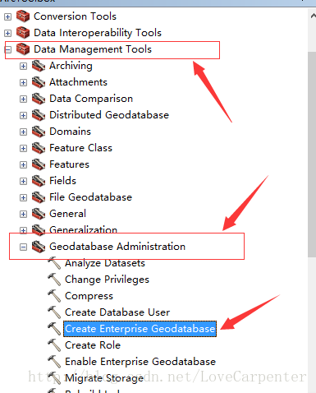Expand the Conversion Tools toolbox
Image resolution: width=316 pixels, height=393 pixels.
pyautogui.click(x=7, y=16)
